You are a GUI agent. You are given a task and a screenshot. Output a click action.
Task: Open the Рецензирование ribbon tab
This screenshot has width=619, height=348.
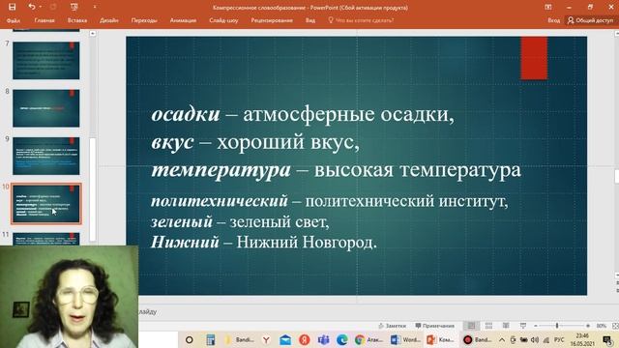(x=272, y=20)
